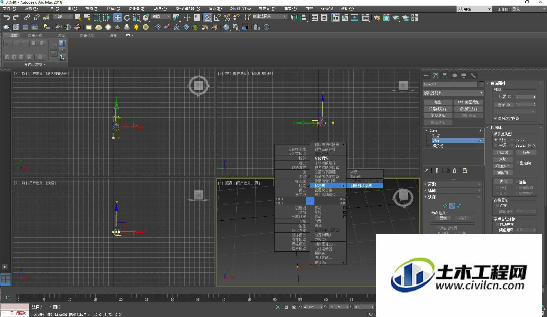Viewport: 547px width, 317px height.
Task: Open the Civil View menu
Action: (x=240, y=9)
